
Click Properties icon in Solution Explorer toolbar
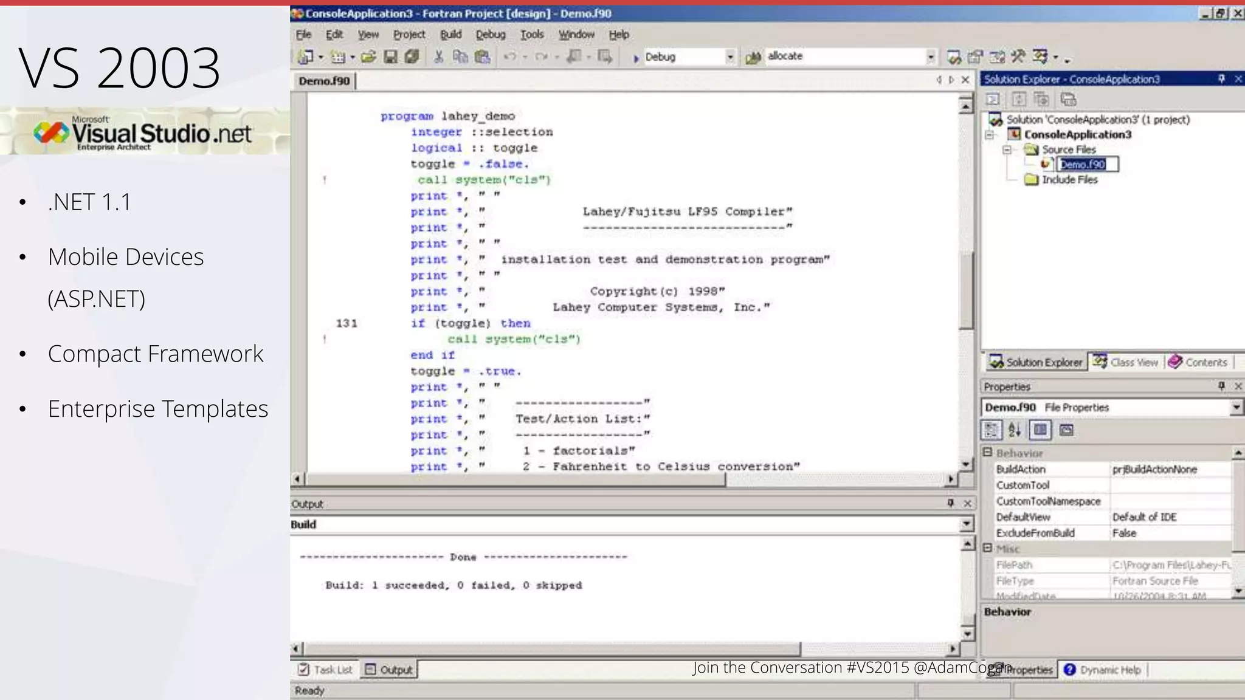[1068, 99]
